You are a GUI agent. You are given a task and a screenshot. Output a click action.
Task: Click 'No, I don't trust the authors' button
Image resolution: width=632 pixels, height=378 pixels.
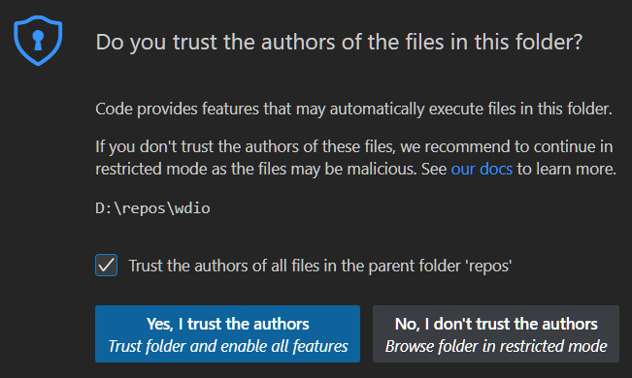click(496, 333)
